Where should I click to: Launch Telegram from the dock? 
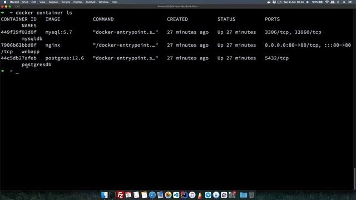pos(208,195)
